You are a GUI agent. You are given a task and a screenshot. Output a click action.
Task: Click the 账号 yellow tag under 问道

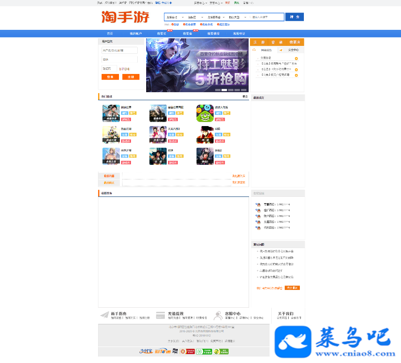[227, 135]
